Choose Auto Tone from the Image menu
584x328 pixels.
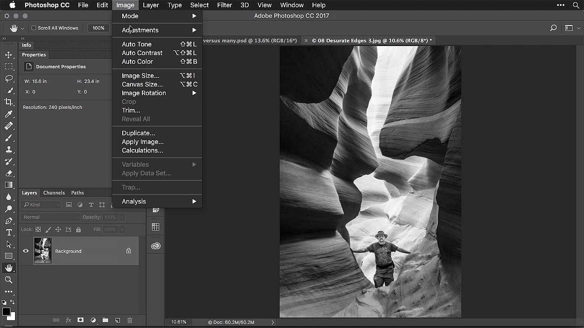tap(157, 44)
